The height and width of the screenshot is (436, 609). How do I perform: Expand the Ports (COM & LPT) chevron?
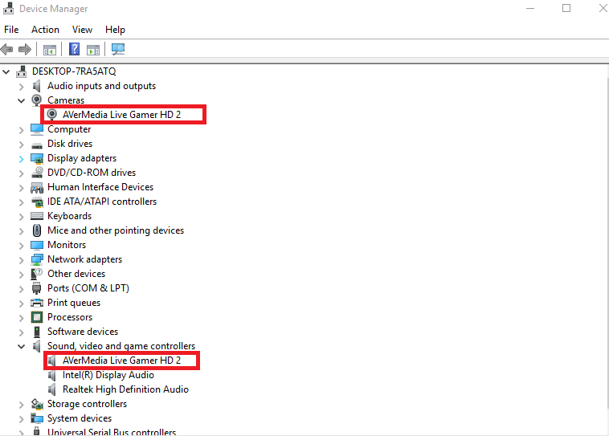tap(22, 289)
